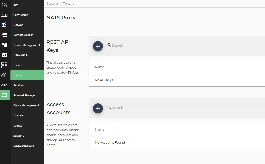The image size is (265, 164).
Task: Go to Support page
Action: point(27,136)
